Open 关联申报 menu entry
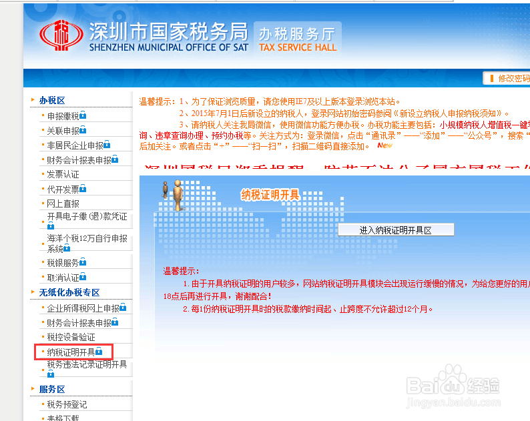 click(63, 131)
